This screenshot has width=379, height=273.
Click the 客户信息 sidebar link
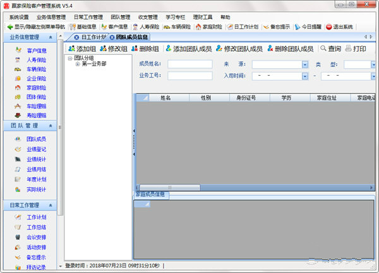coord(37,50)
